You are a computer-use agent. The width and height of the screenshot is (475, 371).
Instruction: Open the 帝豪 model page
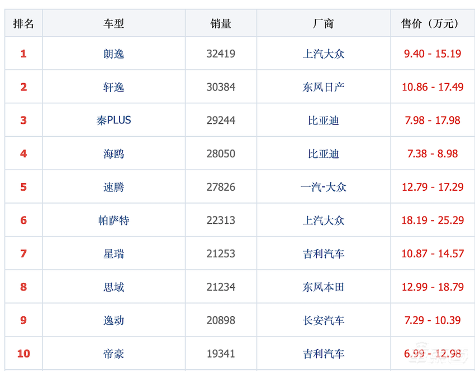point(113,353)
